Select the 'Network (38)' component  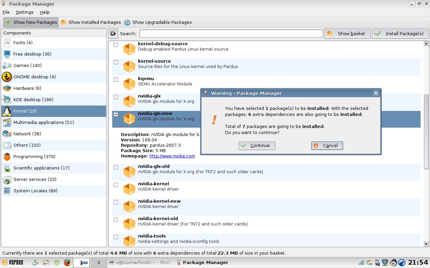click(x=54, y=134)
